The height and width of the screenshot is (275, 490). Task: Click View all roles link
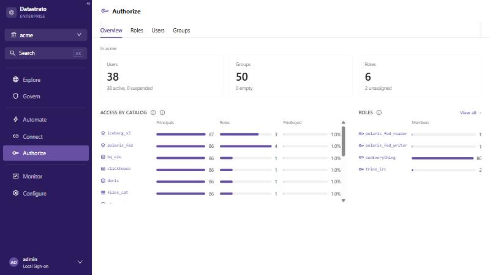click(470, 112)
